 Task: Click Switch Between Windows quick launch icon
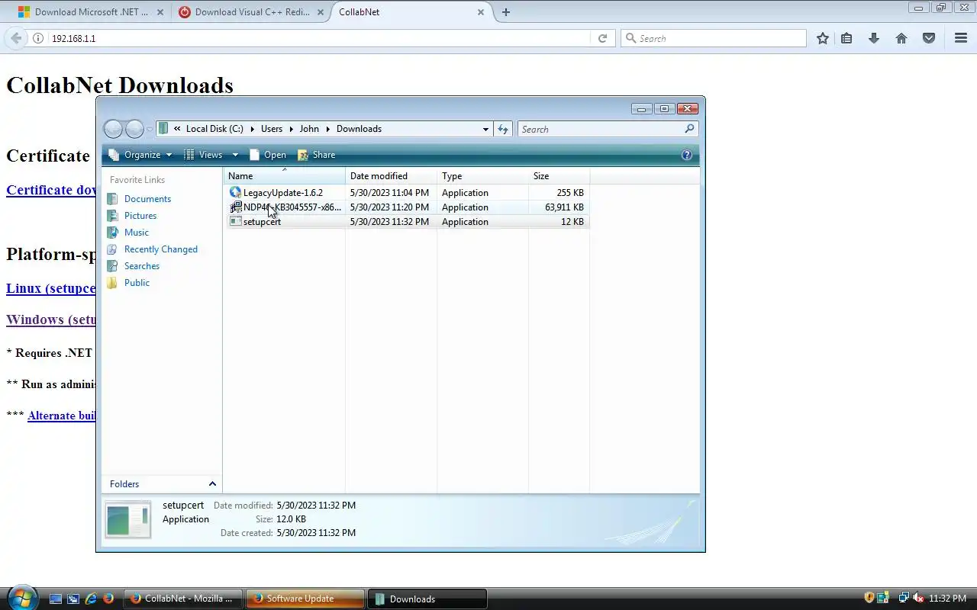tap(73, 599)
